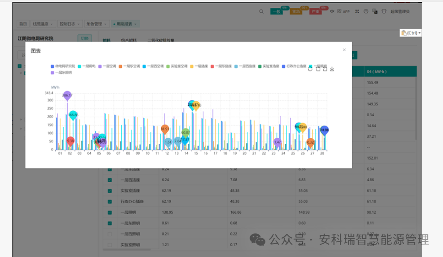Click the 166.86 marker pin
This screenshot has width=443, height=257.
(x=73, y=115)
